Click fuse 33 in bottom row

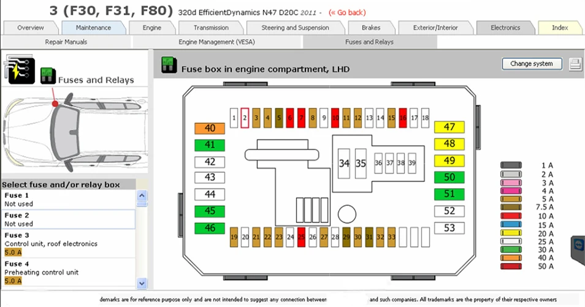[x=391, y=237]
